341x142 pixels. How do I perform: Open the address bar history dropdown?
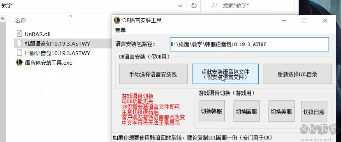click(x=180, y=6)
